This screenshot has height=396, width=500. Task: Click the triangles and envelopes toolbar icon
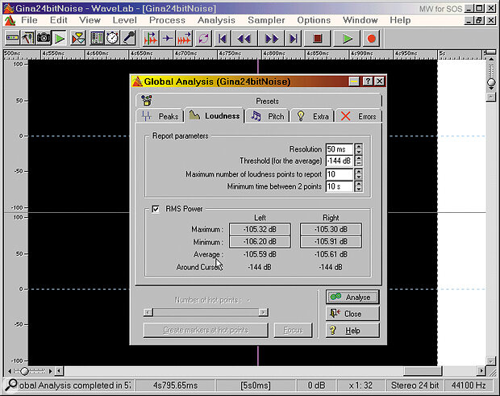(78, 38)
